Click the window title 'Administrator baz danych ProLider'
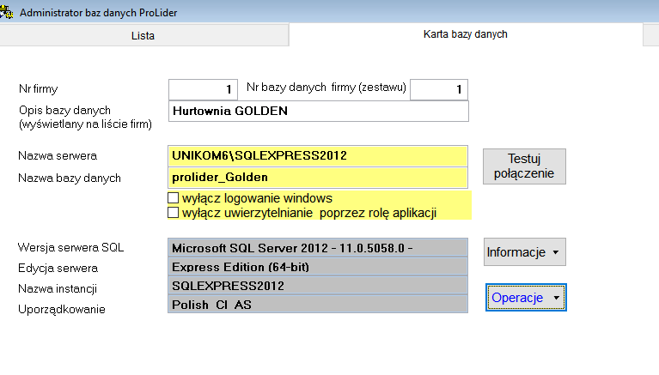 (98, 13)
